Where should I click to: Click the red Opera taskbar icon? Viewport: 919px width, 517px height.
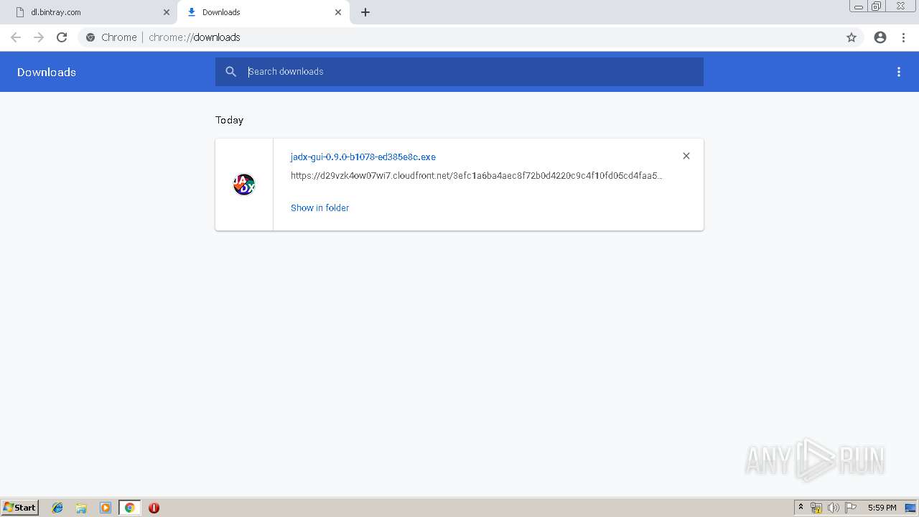click(154, 508)
